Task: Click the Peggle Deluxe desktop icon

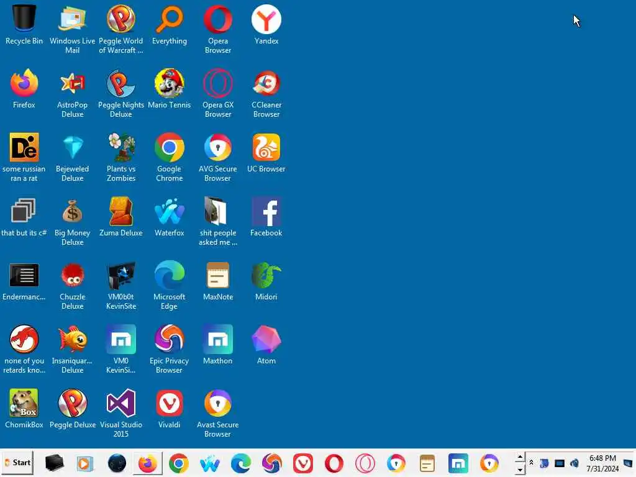Action: [x=72, y=409]
